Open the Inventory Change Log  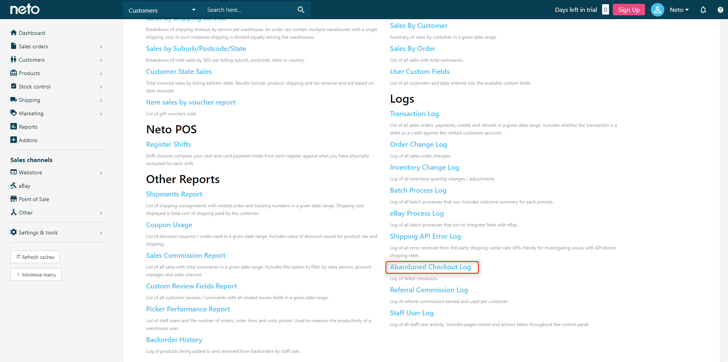pyautogui.click(x=424, y=167)
